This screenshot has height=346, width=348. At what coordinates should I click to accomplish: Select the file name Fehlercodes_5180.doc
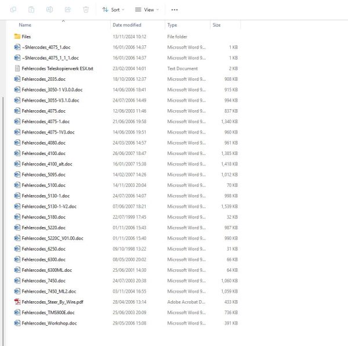pyautogui.click(x=43, y=217)
